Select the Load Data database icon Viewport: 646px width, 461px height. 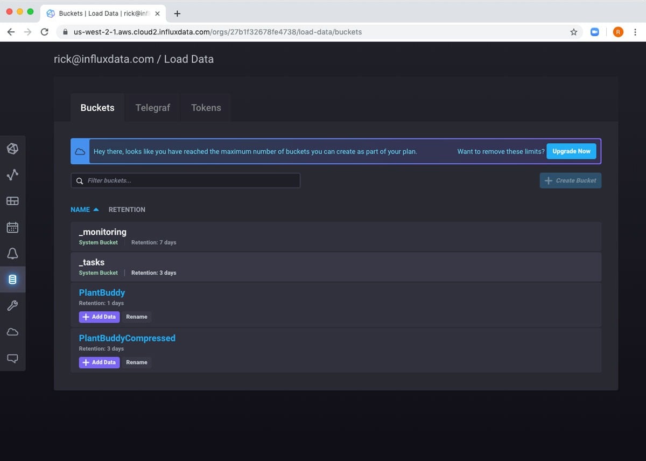coord(12,280)
